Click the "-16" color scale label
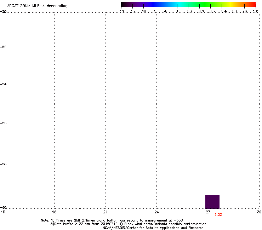Screen dimensions: 262x230 (120, 11)
